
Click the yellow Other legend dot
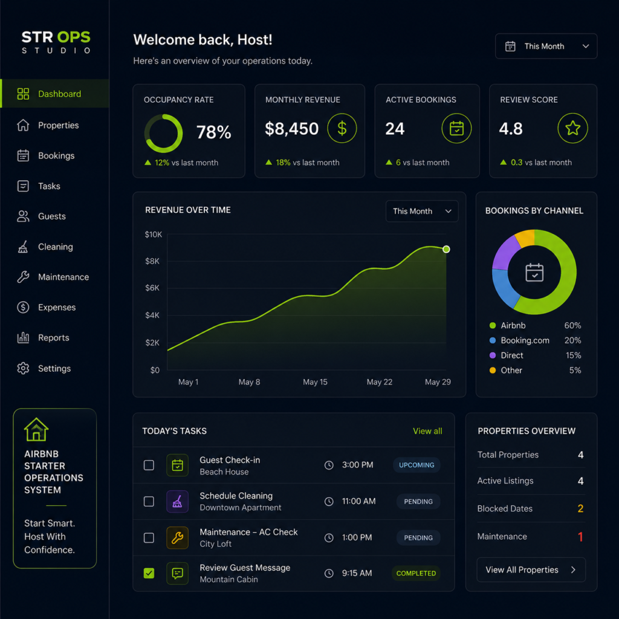click(x=492, y=371)
